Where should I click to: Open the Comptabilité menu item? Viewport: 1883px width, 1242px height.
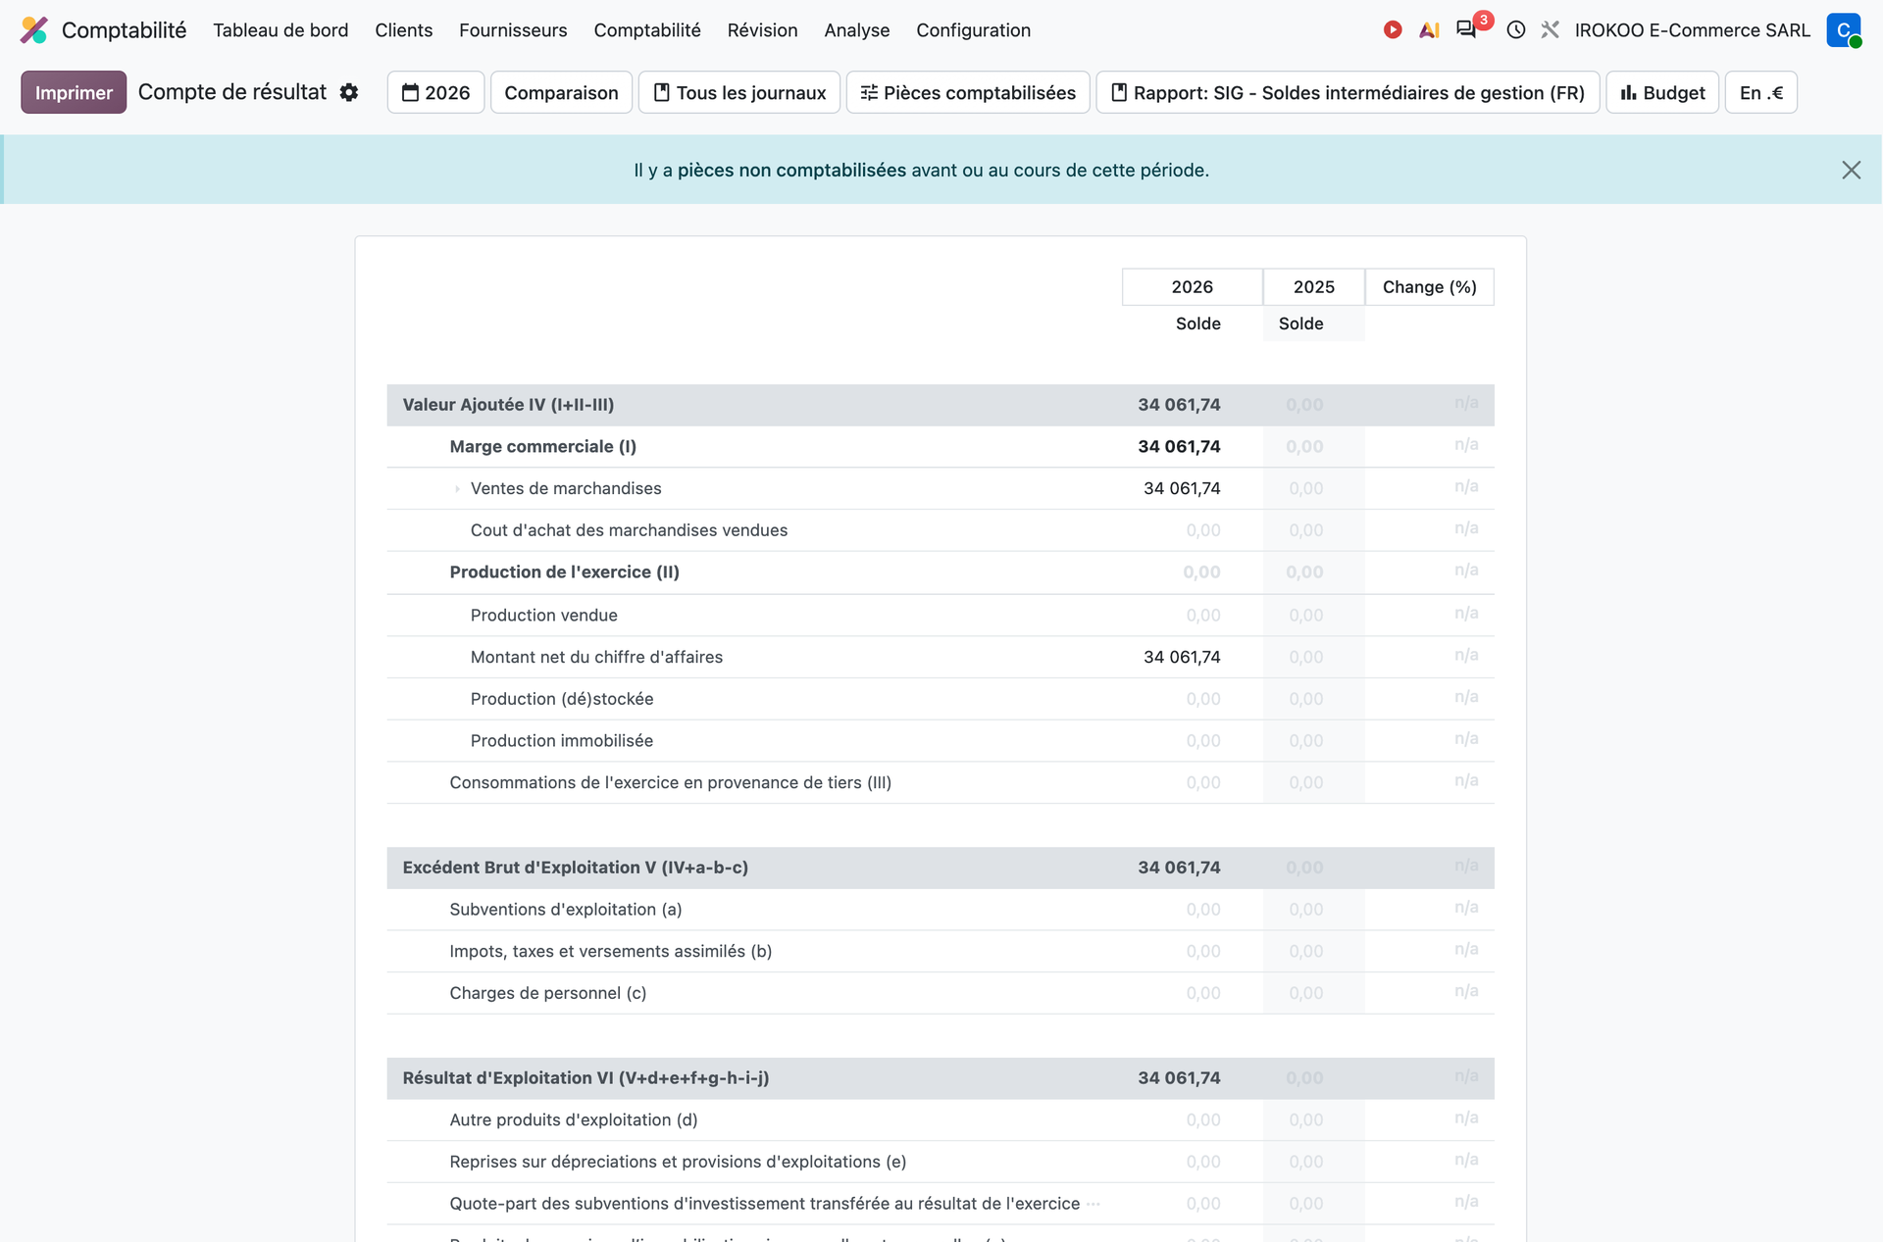[647, 30]
